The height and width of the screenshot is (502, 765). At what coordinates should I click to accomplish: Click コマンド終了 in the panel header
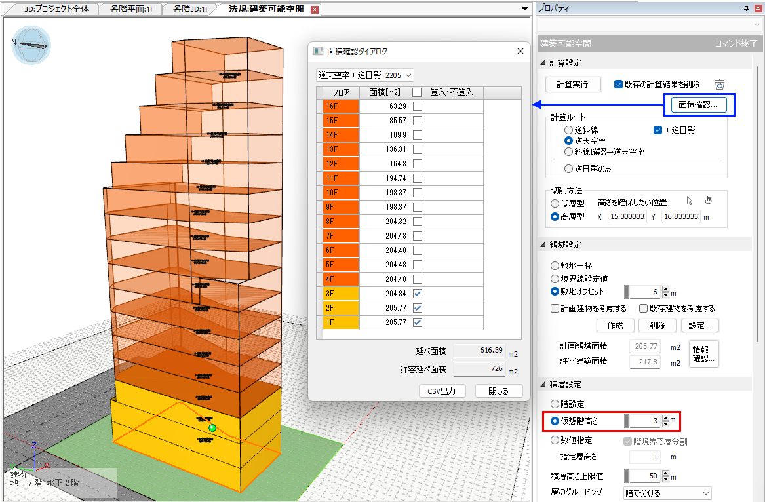coord(736,43)
